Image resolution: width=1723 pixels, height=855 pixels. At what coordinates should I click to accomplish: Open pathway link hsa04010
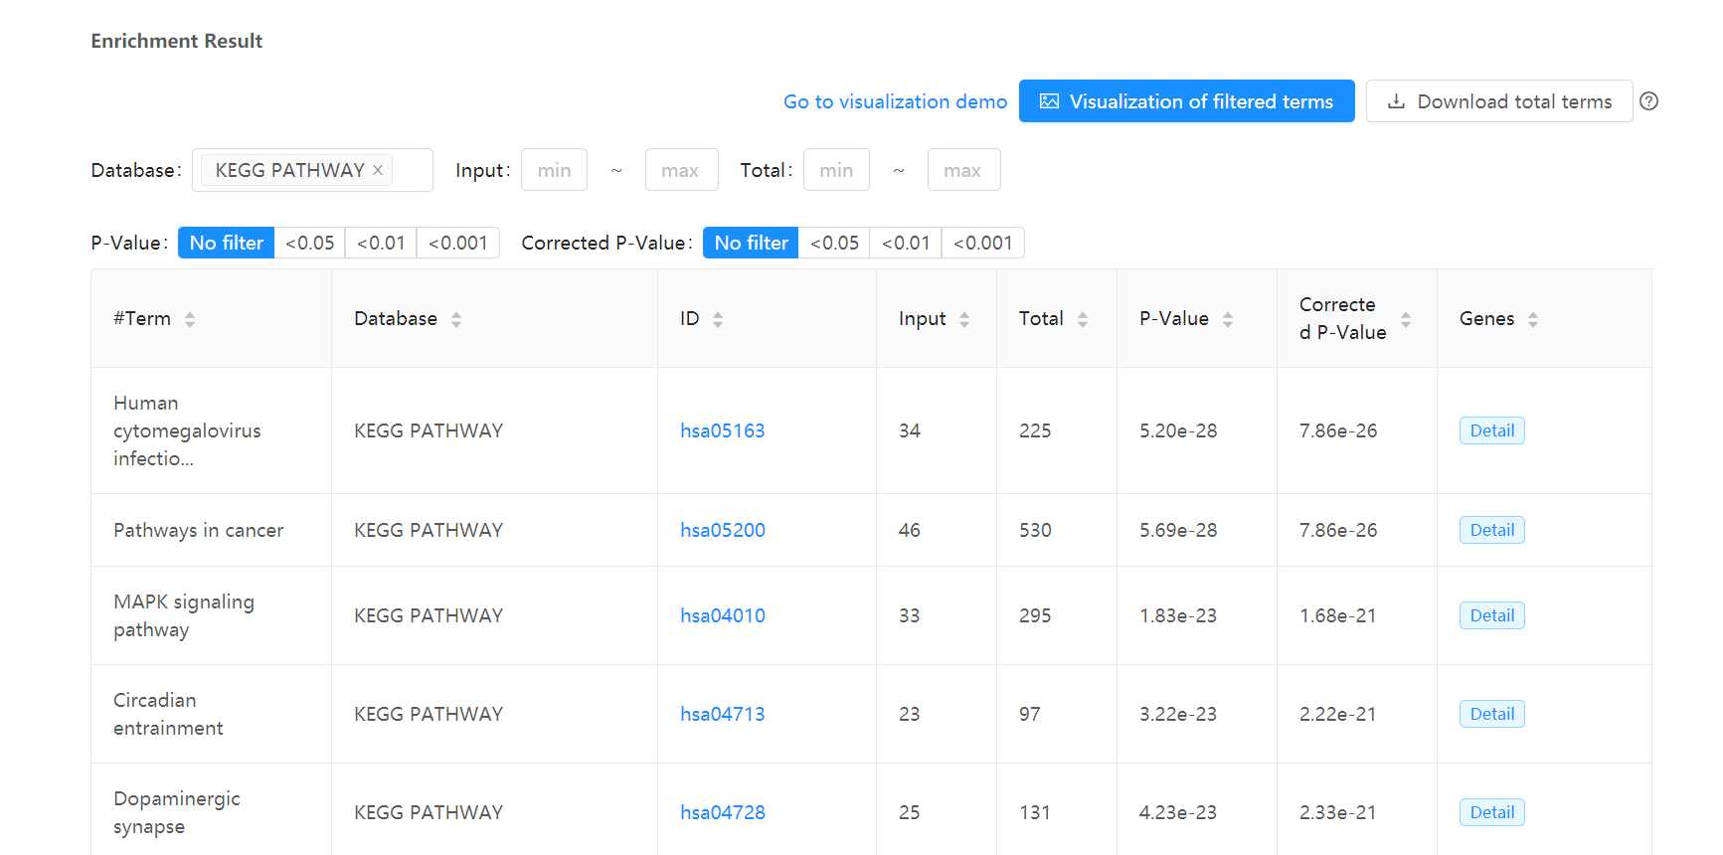(723, 615)
